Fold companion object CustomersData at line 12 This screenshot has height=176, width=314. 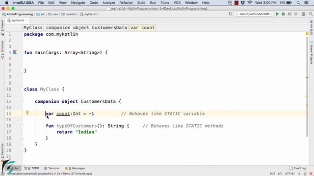pyautogui.click(x=22, y=101)
